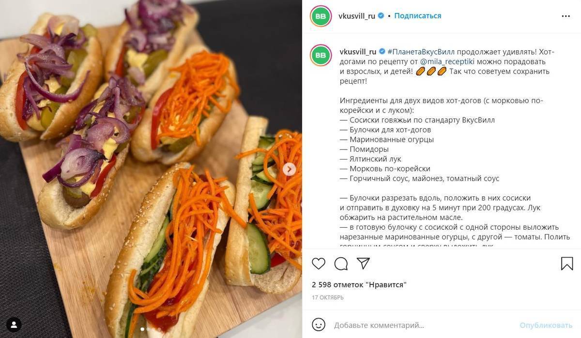The width and height of the screenshot is (581, 338).
Task: Click the header VkusVill profile avatar
Action: tap(321, 16)
